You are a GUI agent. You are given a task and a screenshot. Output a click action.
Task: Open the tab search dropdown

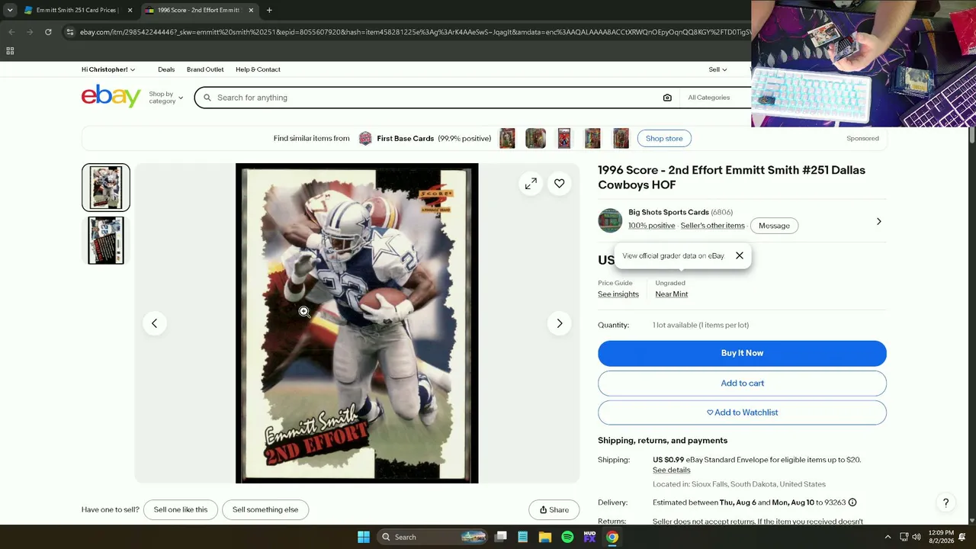[x=10, y=10]
